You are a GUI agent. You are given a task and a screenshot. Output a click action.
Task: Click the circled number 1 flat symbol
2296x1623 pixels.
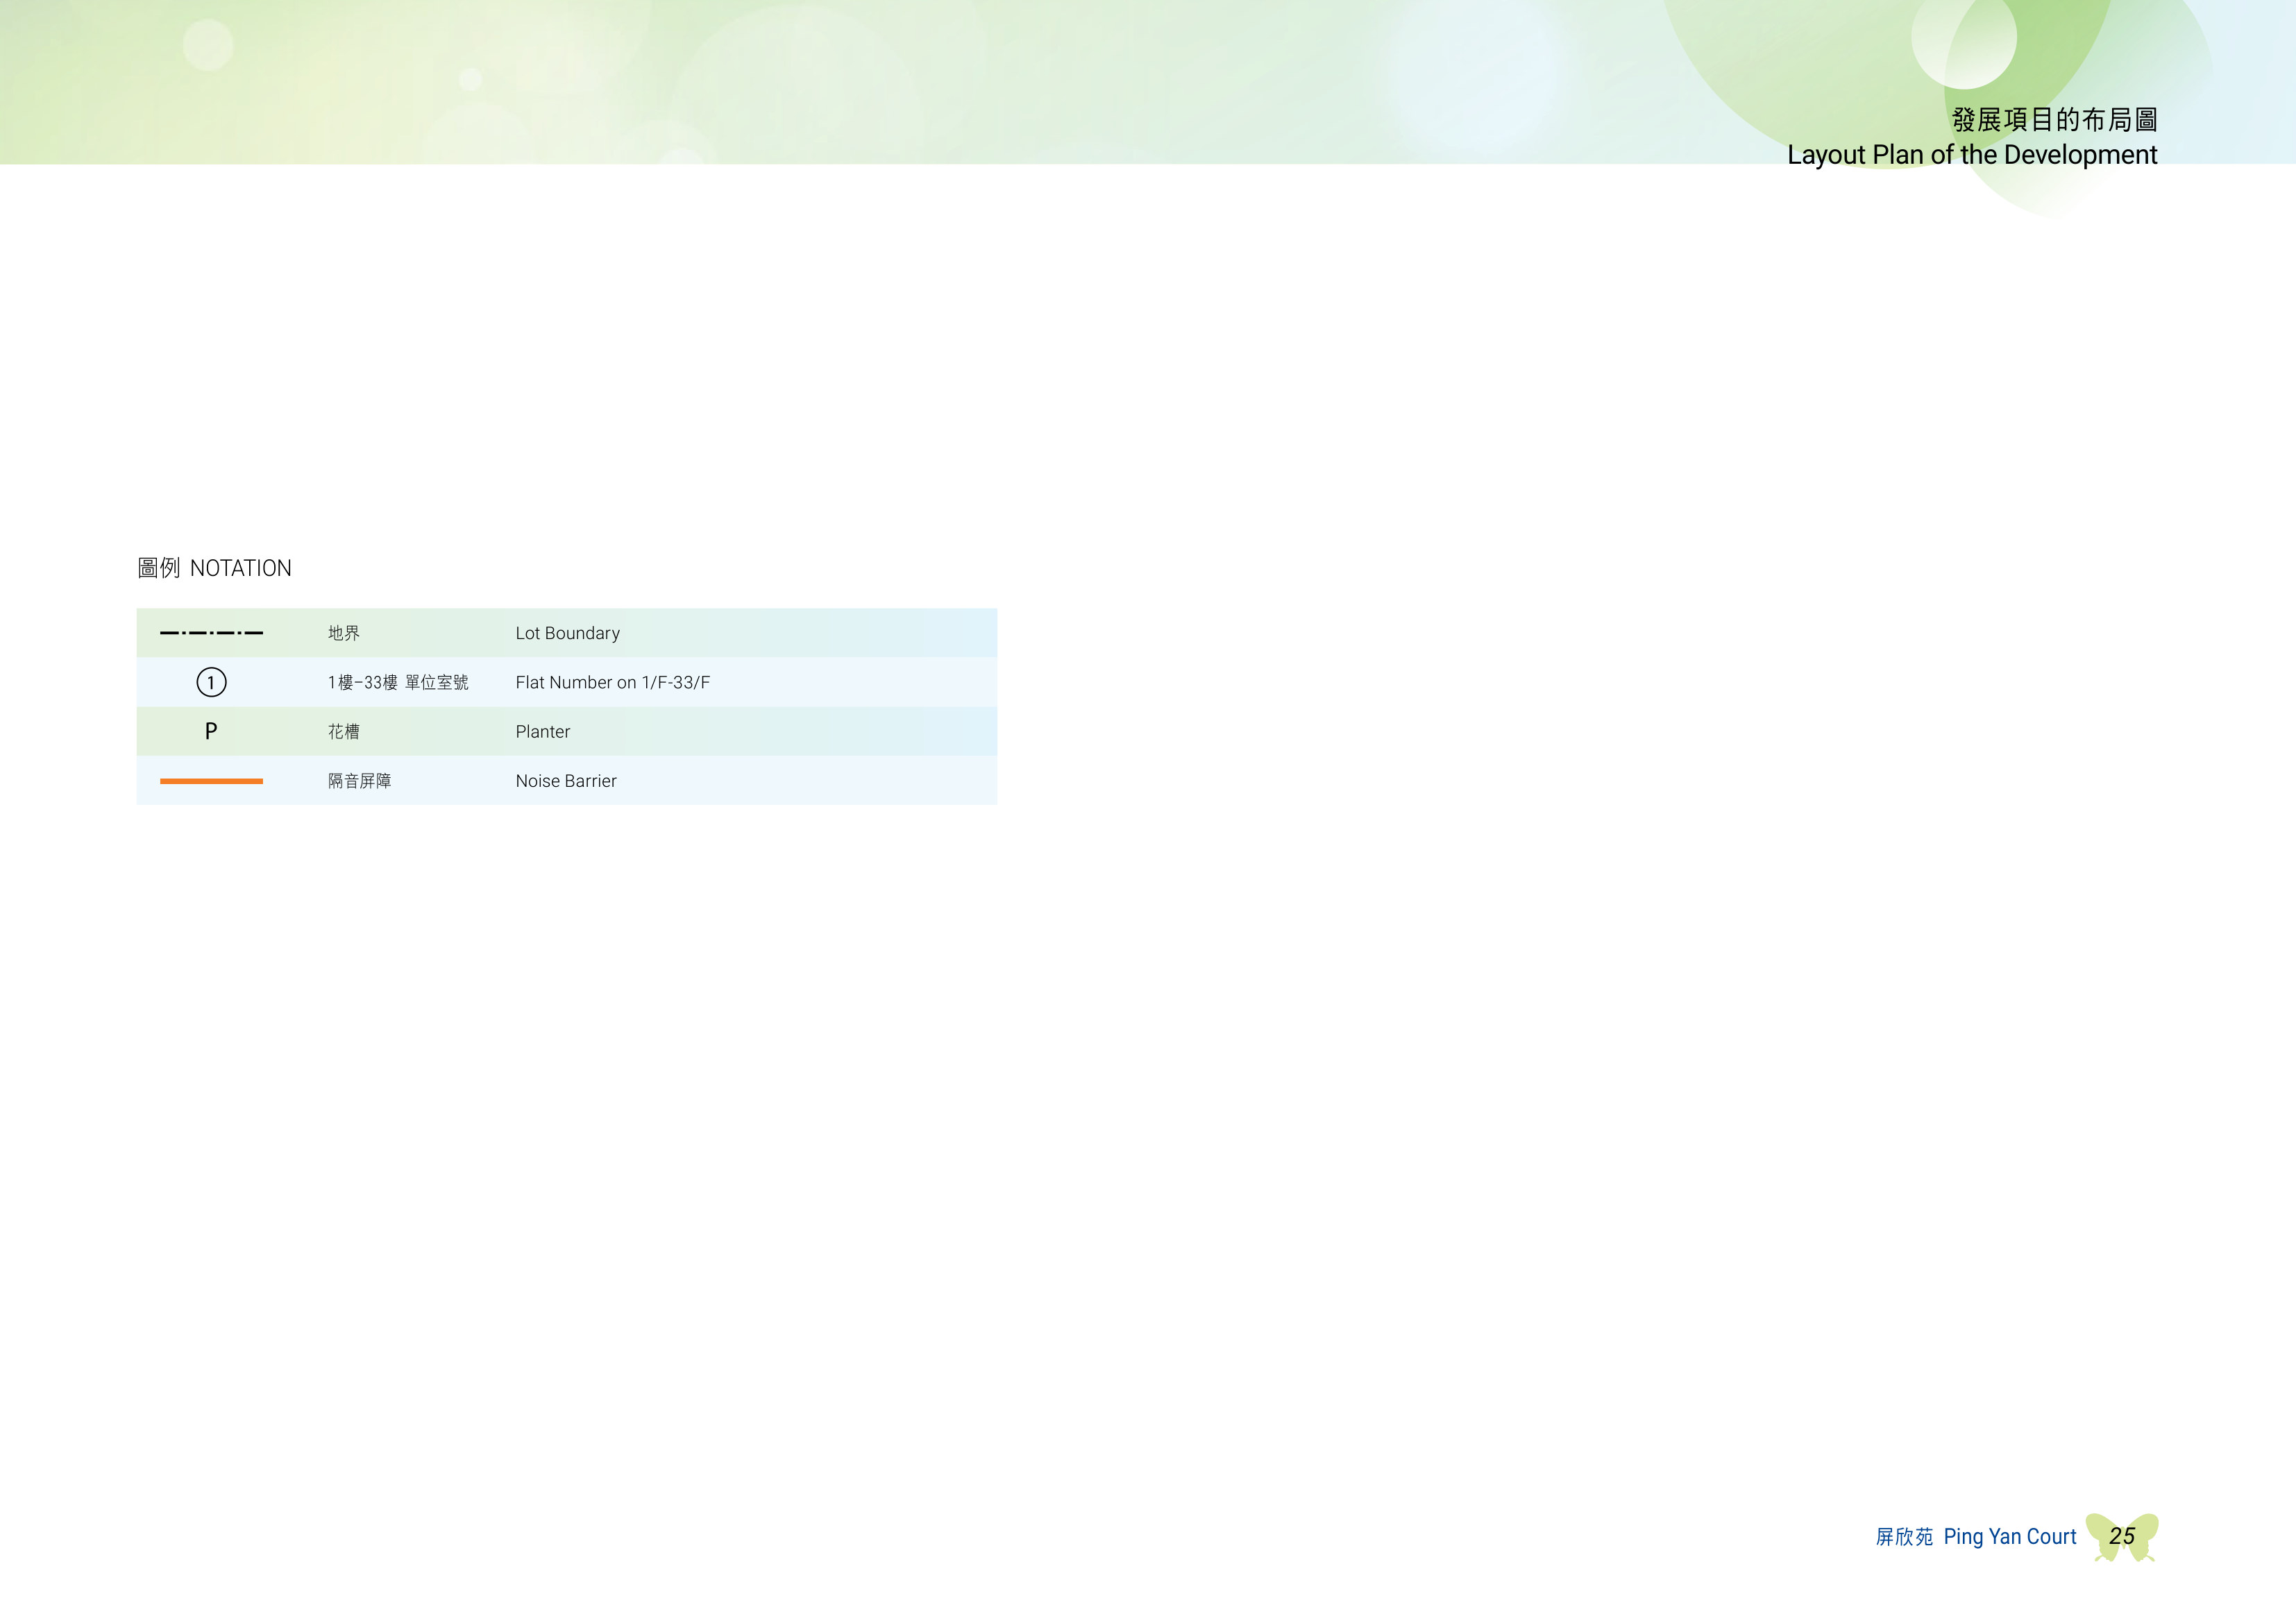(x=211, y=682)
